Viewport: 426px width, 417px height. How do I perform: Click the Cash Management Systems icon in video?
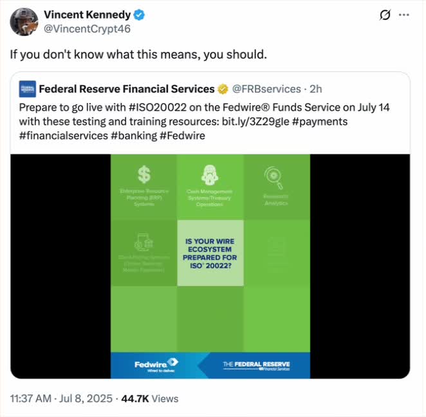tap(210, 174)
